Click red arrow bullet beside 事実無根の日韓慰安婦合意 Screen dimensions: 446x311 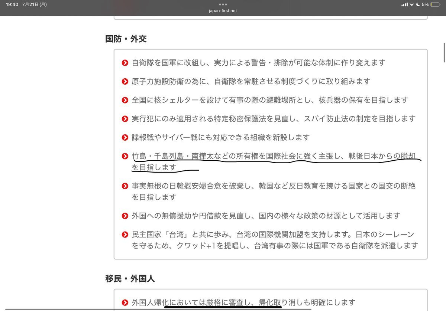[125, 186]
